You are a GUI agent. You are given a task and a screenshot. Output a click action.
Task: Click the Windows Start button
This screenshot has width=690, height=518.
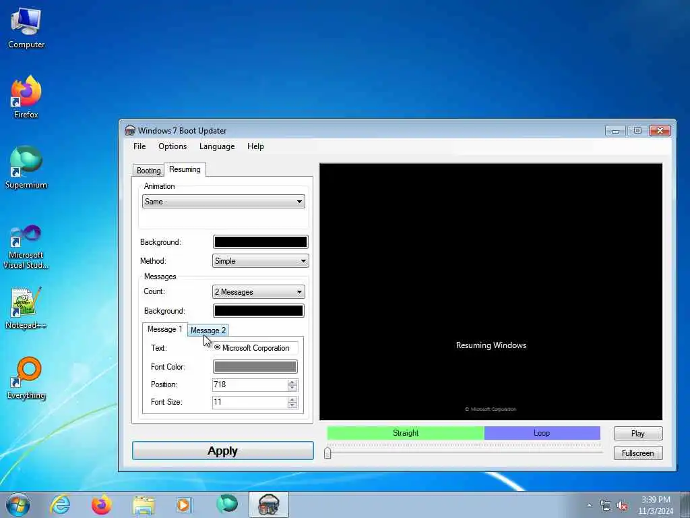click(18, 505)
